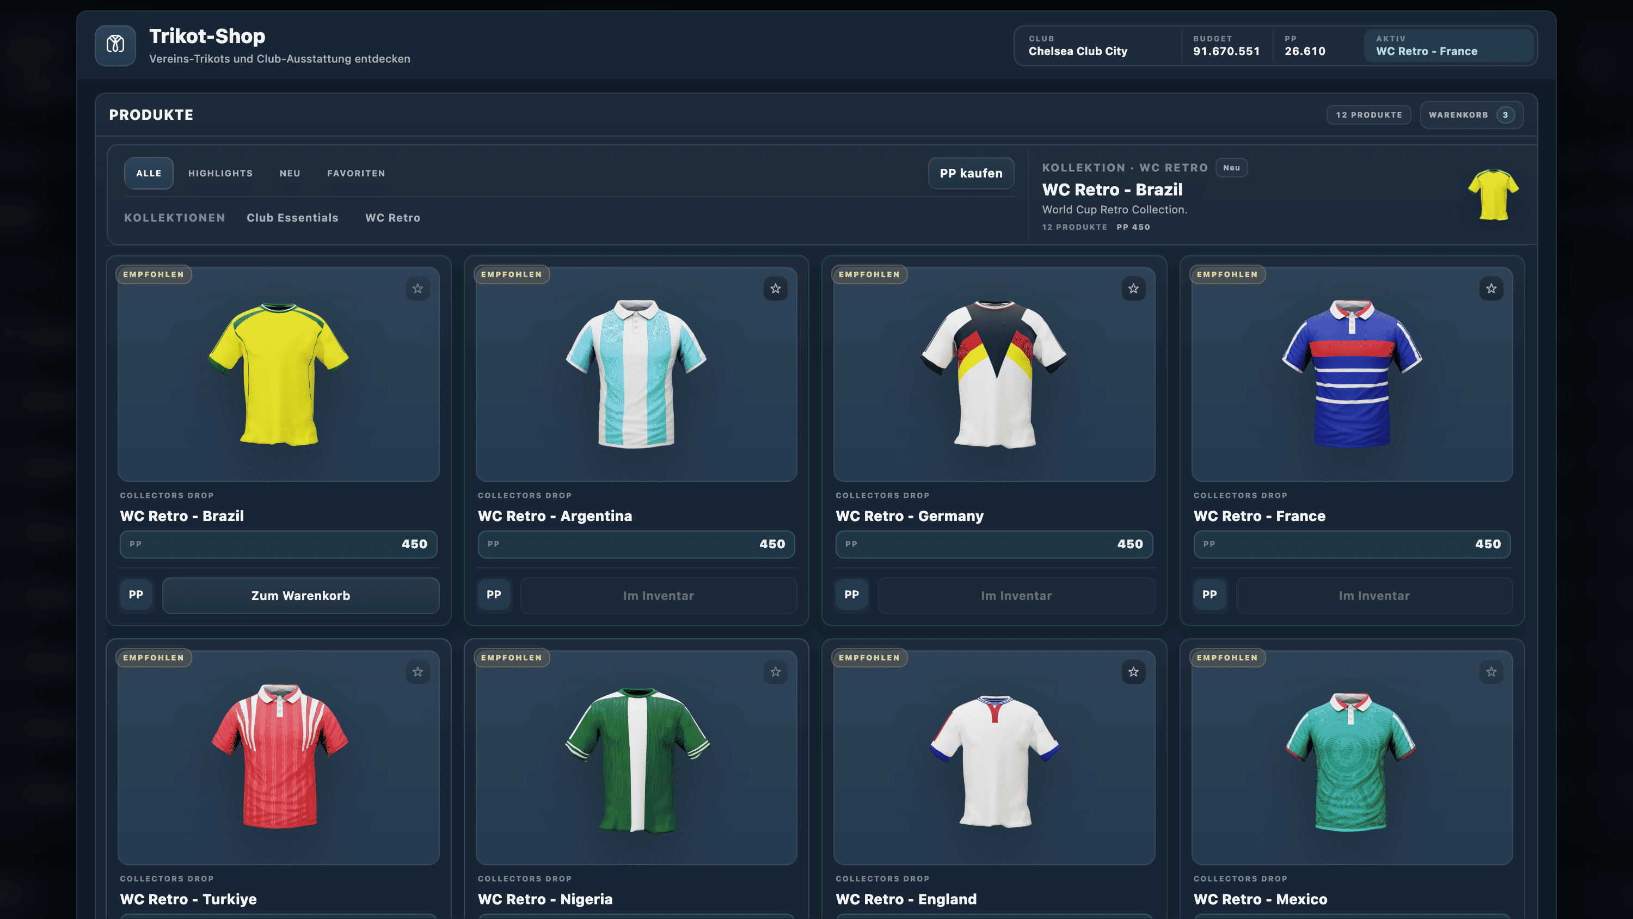This screenshot has height=919, width=1633.
Task: Open the red Turkiye jersey product image
Action: click(278, 757)
